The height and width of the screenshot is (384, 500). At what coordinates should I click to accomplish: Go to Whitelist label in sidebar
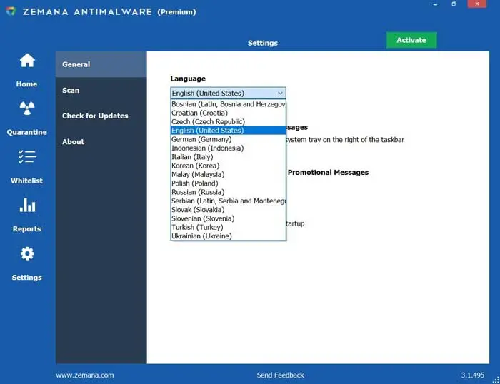[x=27, y=181]
